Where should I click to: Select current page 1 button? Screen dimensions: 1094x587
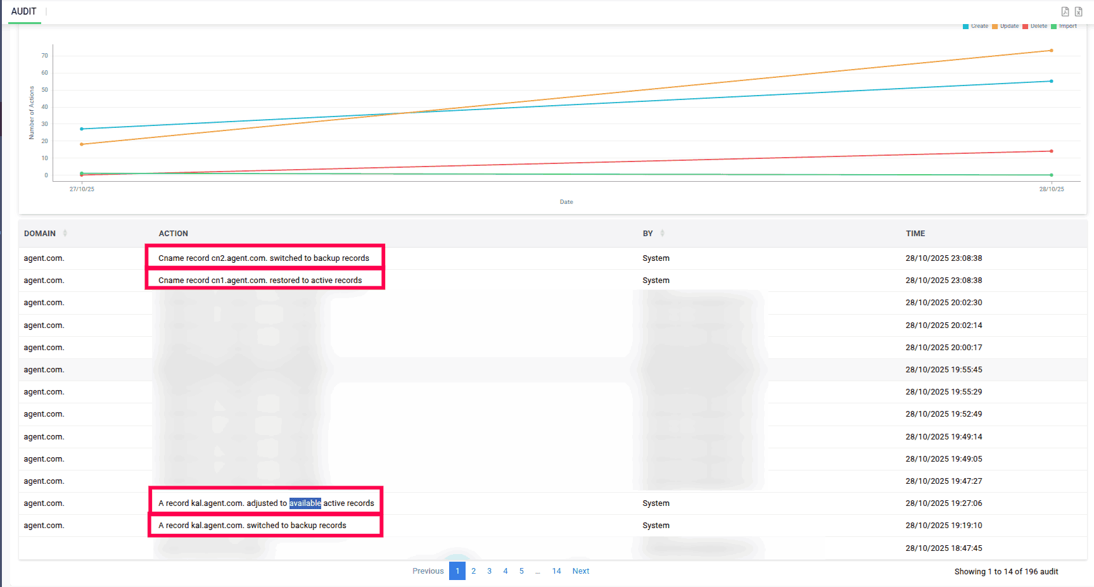tap(457, 571)
